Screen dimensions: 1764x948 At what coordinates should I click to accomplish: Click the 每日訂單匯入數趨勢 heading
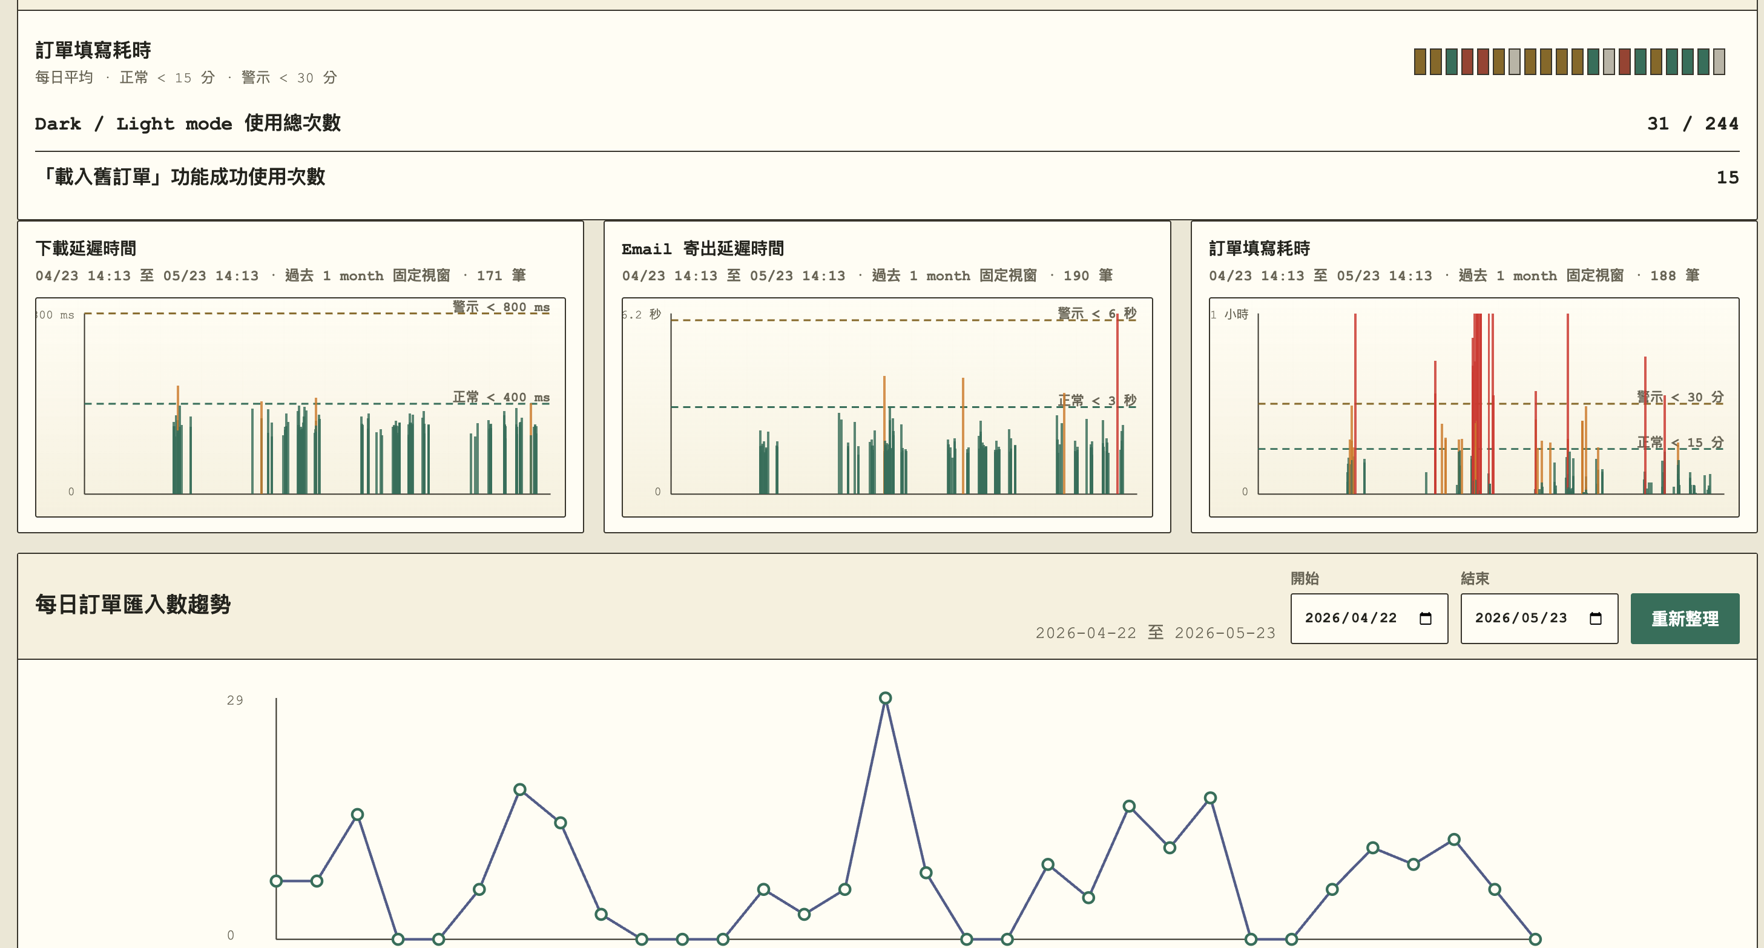pyautogui.click(x=133, y=604)
